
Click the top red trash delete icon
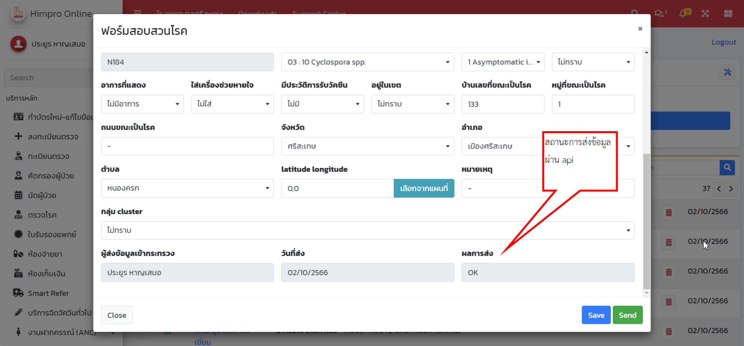point(669,212)
